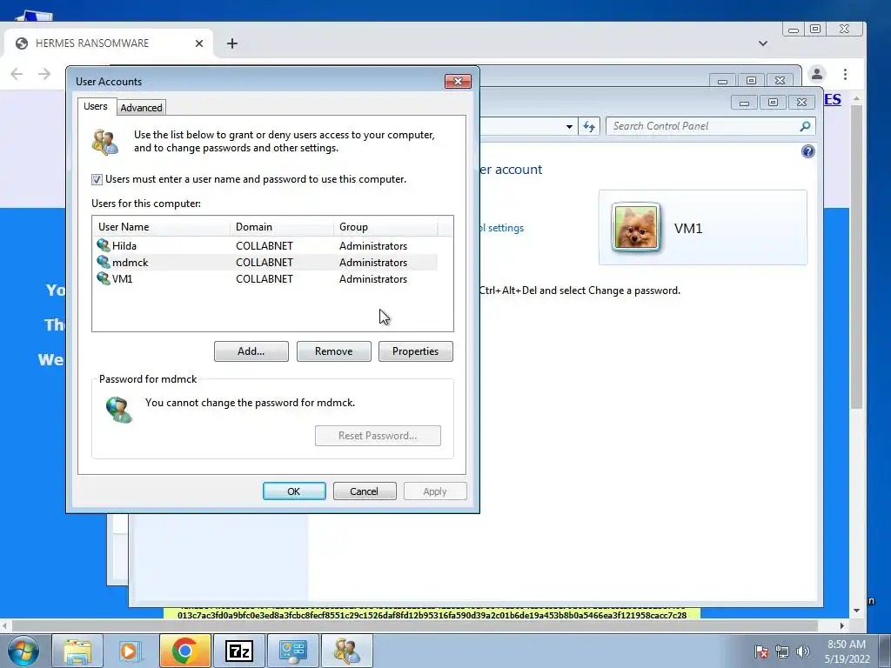The width and height of the screenshot is (891, 668).
Task: Click the browser vertical scrollbar thumb
Action: point(856,256)
